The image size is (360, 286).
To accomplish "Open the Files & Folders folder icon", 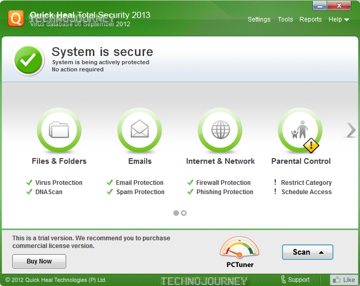I will [x=59, y=130].
